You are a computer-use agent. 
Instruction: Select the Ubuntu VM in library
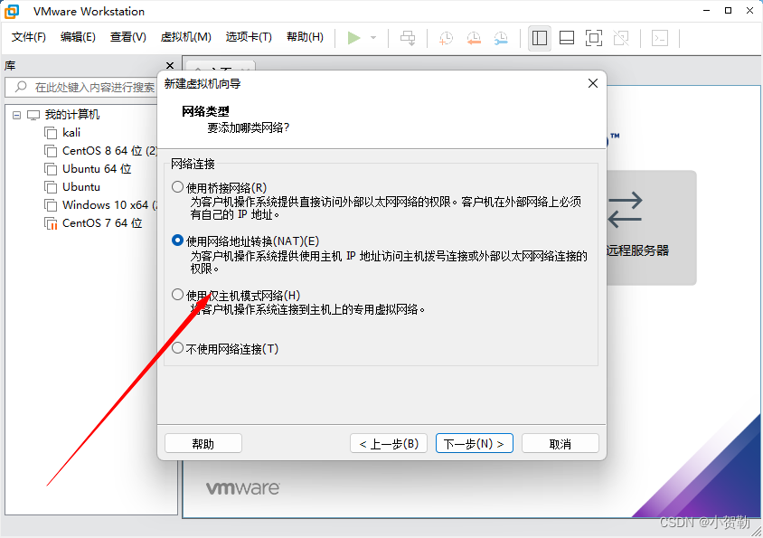pos(72,187)
